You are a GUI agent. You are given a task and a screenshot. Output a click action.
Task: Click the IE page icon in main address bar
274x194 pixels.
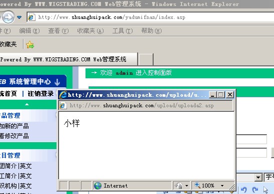(x=31, y=17)
